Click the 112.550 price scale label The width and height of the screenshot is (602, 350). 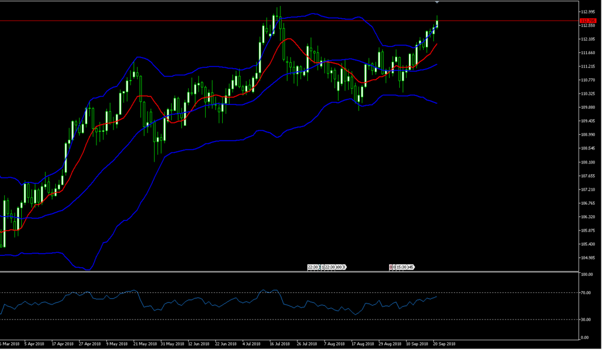(x=588, y=26)
